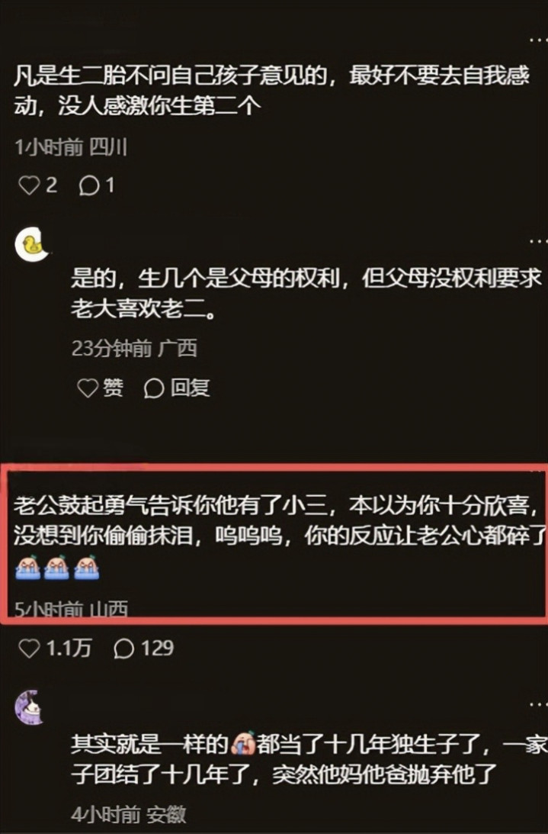Screen dimensions: 548x834
Task: Select the reply text 生几个是父母的权利
Action: pos(306,294)
